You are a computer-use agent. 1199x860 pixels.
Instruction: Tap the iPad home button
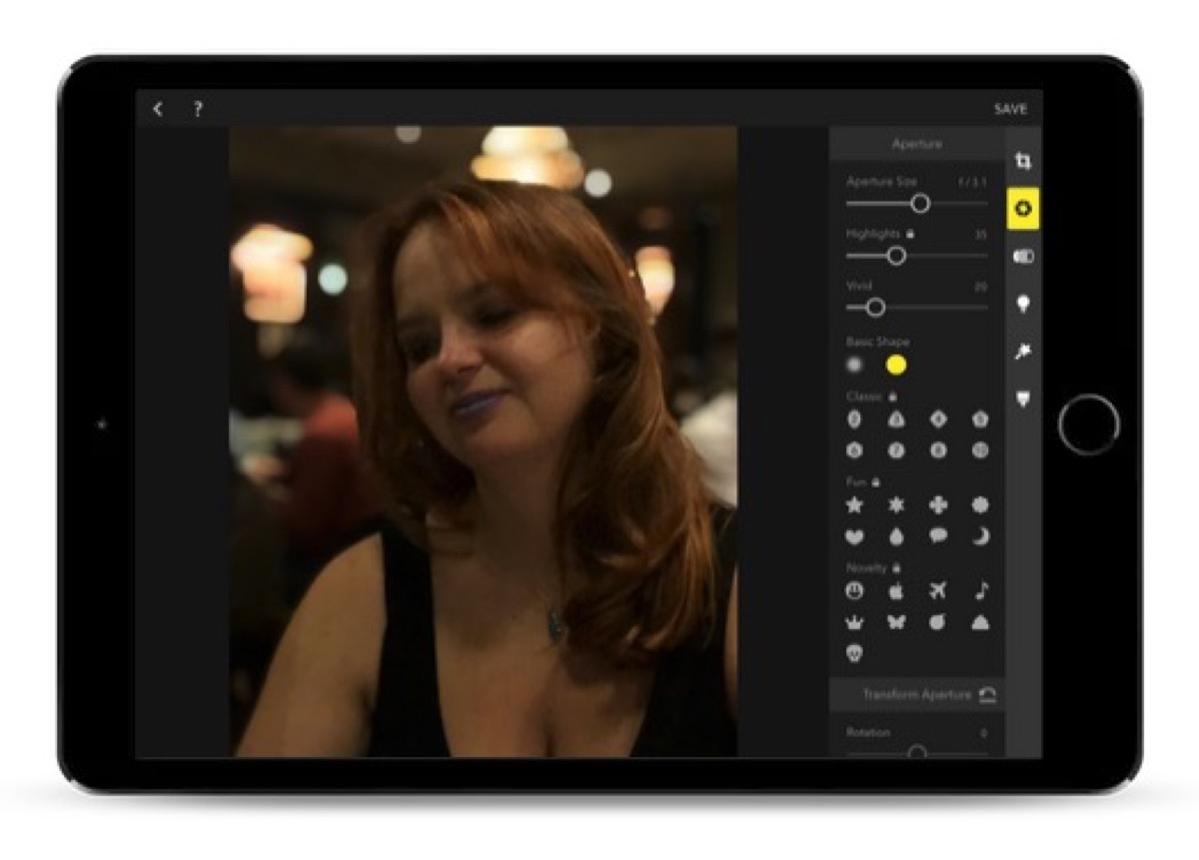click(1089, 425)
